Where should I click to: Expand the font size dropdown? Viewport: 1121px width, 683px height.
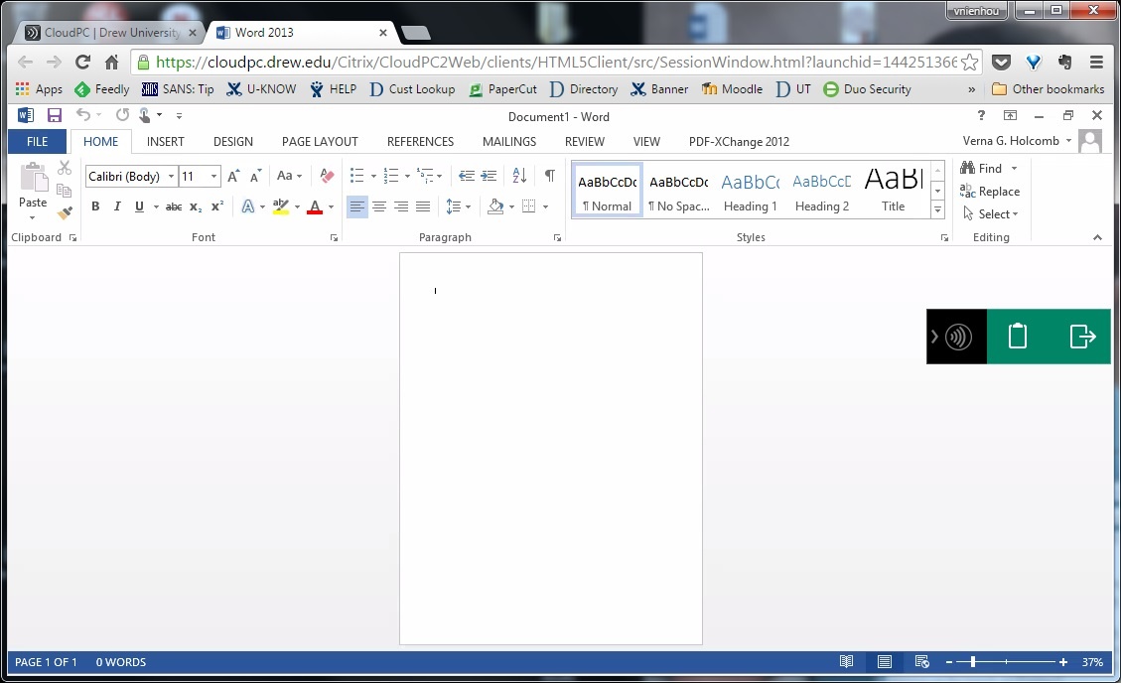tap(213, 177)
